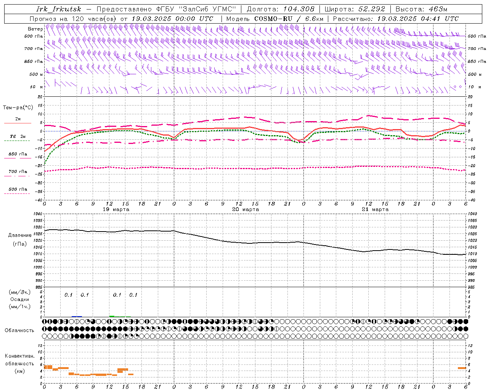
Task: Click the '(км)' unit under convective label
Action: click(x=19, y=371)
